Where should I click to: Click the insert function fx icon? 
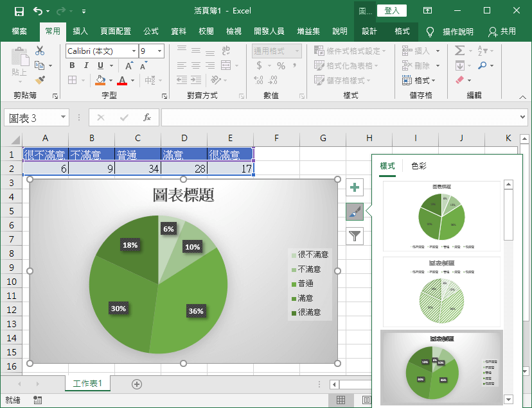click(146, 117)
